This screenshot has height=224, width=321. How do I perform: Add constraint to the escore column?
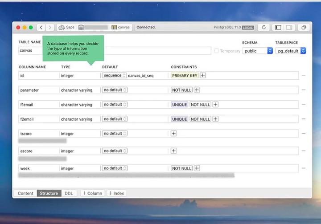click(x=173, y=151)
